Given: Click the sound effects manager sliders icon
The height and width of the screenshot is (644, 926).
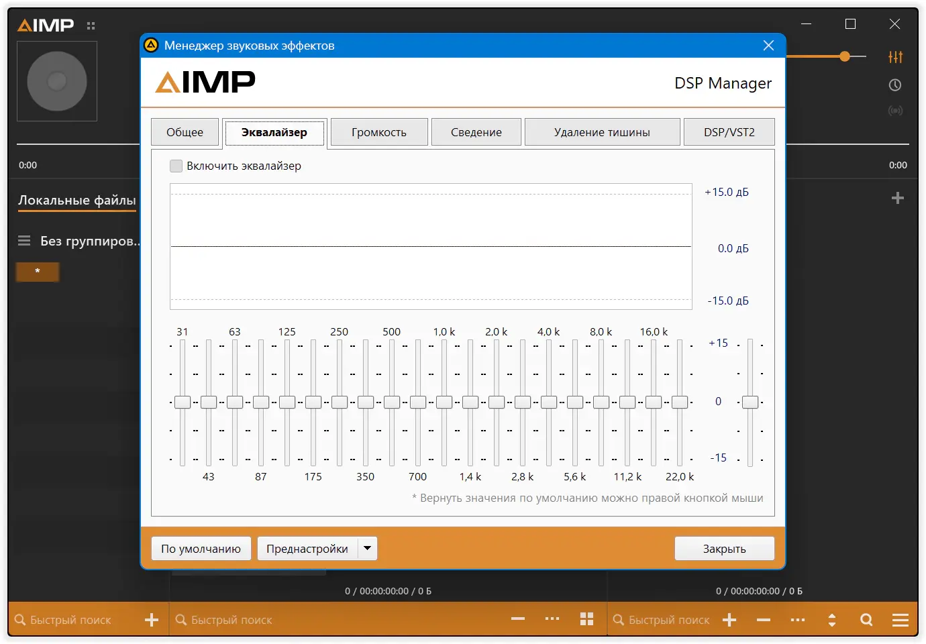Looking at the screenshot, I should (x=895, y=57).
